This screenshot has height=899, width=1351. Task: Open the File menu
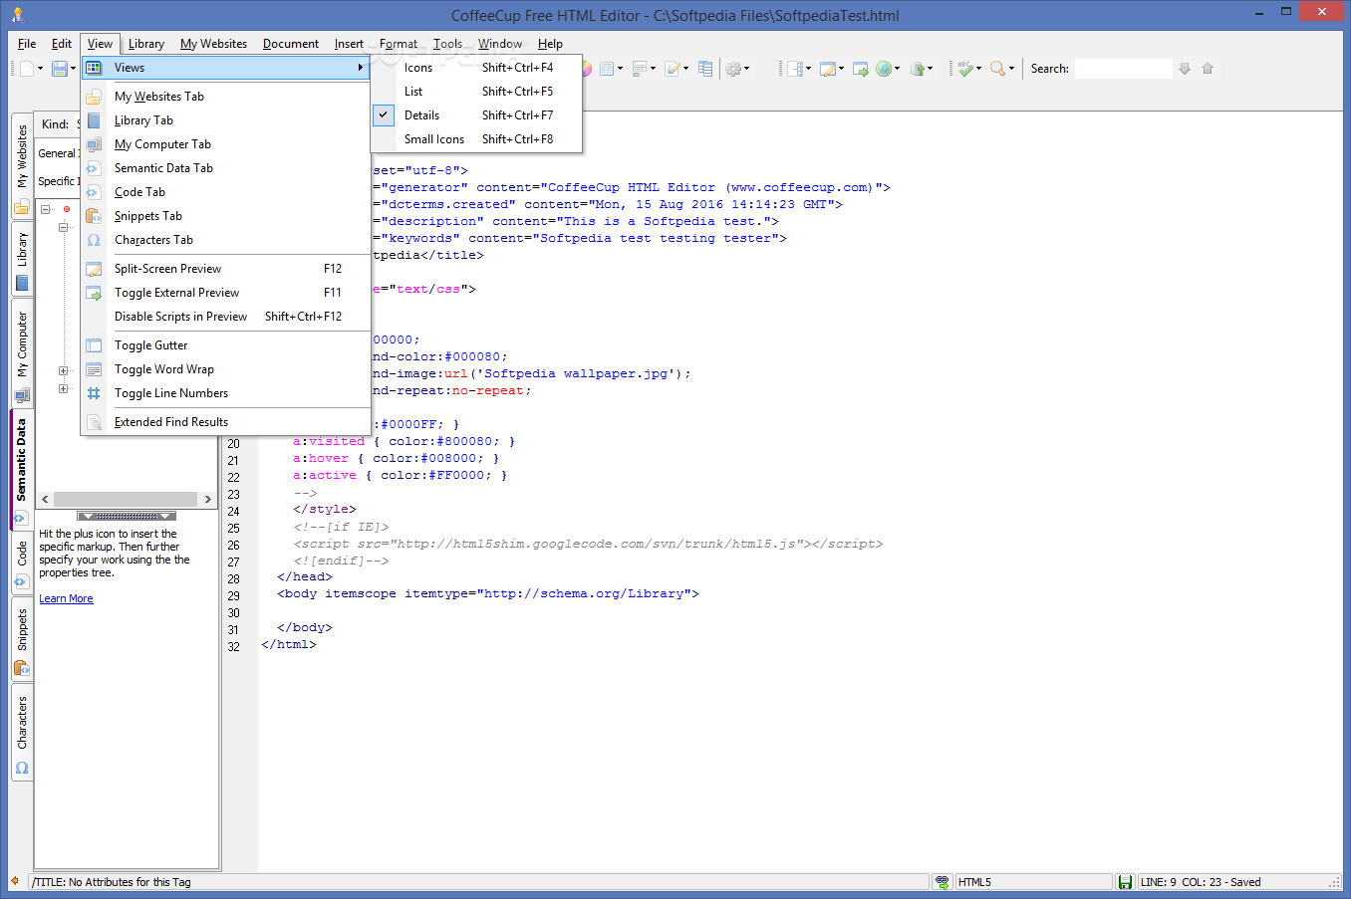pyautogui.click(x=27, y=44)
